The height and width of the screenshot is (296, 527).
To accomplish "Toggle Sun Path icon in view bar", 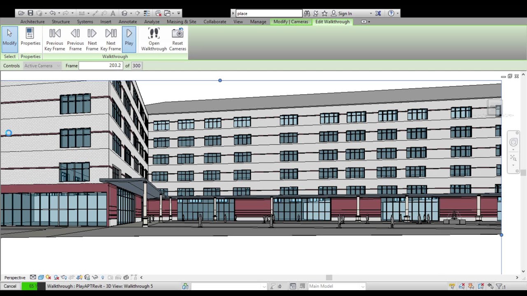I will point(48,277).
